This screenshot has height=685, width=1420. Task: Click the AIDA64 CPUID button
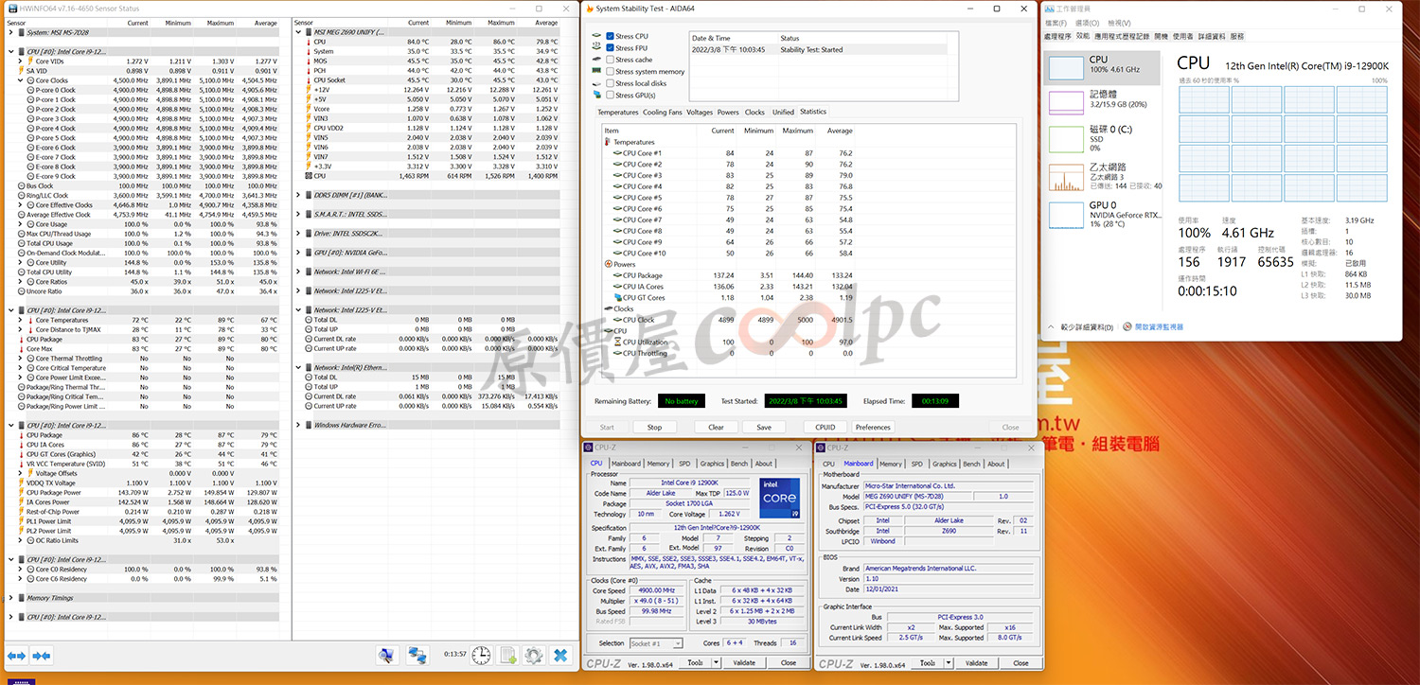tap(825, 427)
